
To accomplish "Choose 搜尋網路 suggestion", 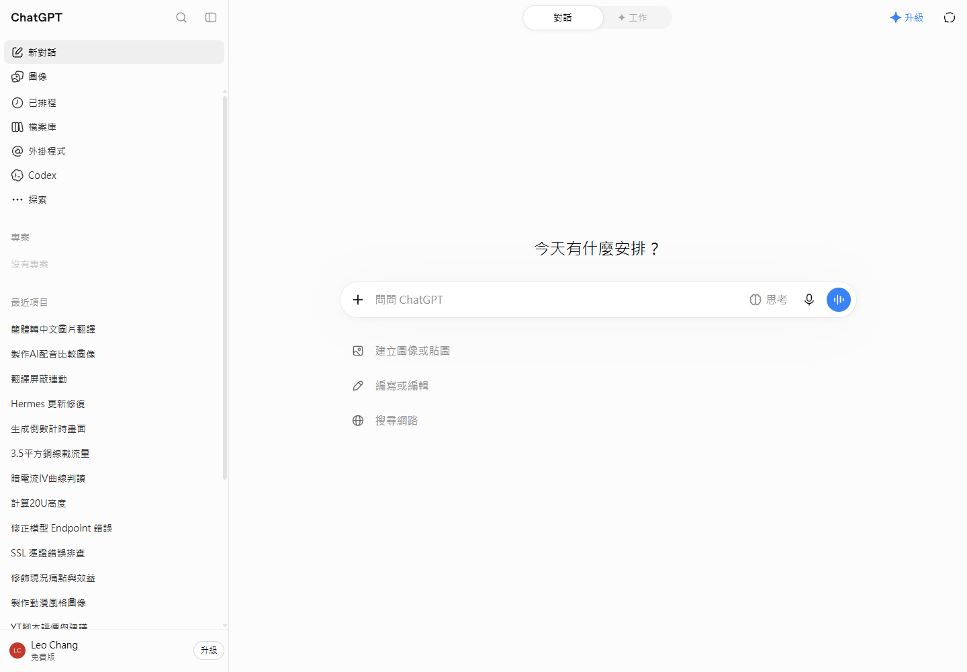I will point(385,421).
